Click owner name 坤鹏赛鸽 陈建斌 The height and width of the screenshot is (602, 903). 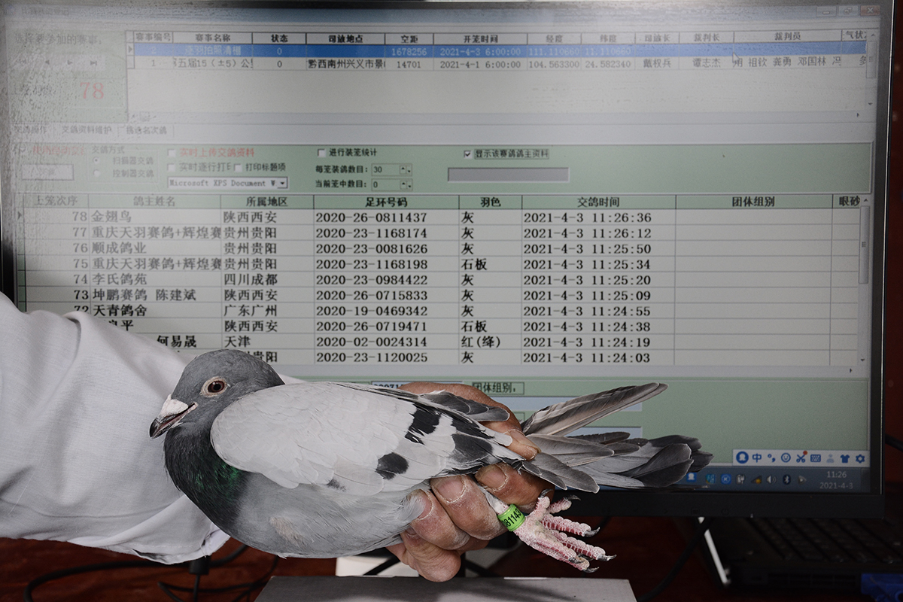(x=144, y=295)
